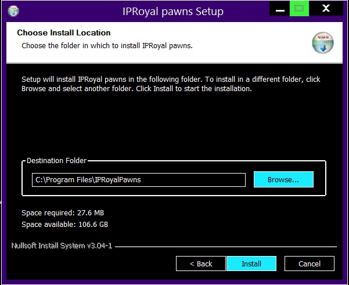Click the "Destination Folder" group label
The width and height of the screenshot is (349, 285).
57,160
